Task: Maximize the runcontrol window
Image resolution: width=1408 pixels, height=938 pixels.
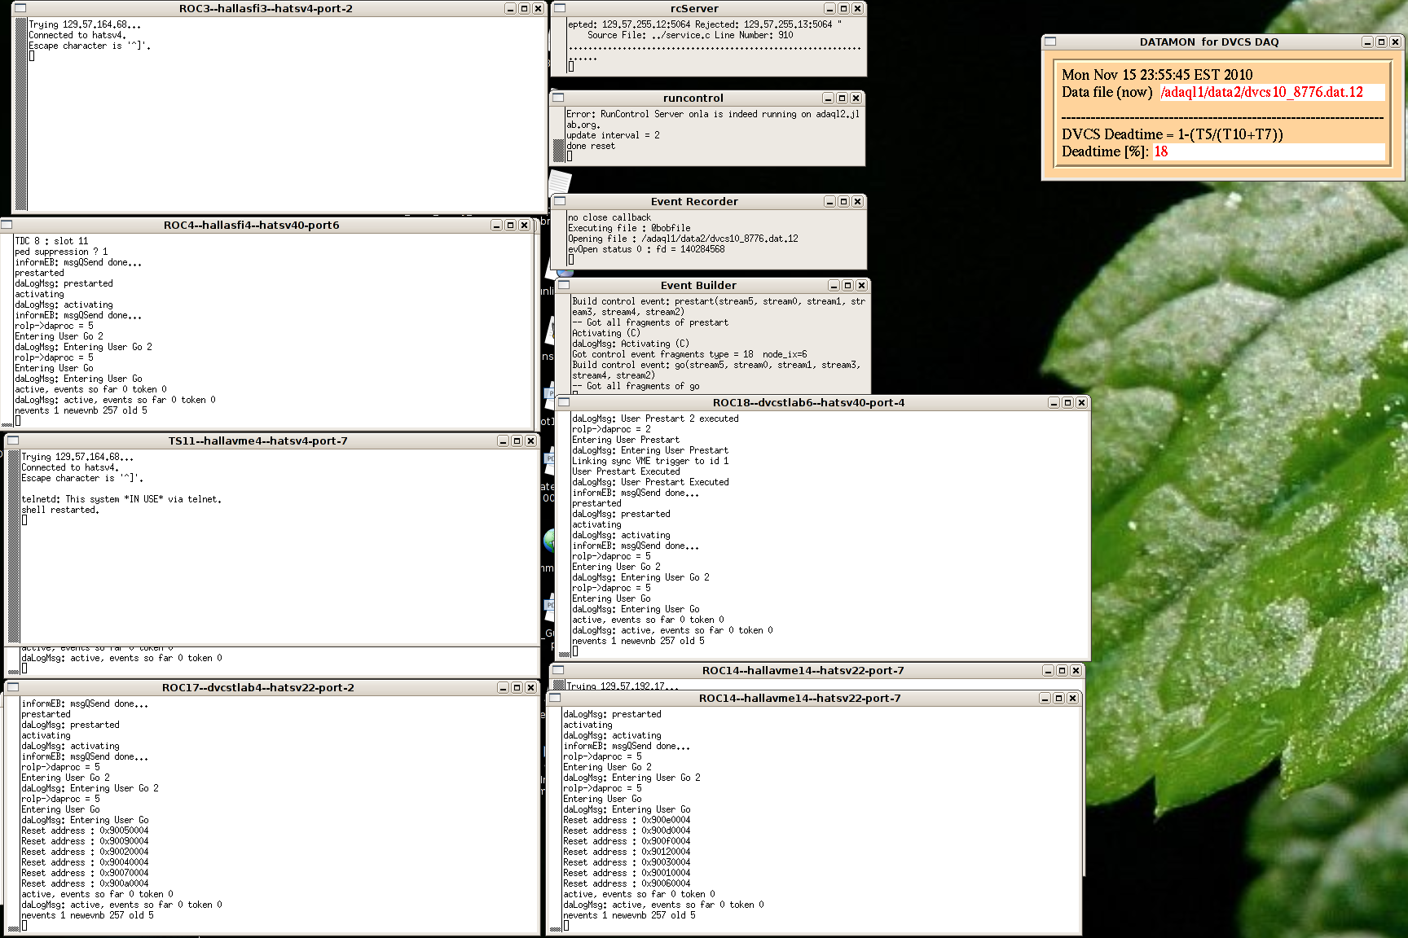Action: (842, 98)
